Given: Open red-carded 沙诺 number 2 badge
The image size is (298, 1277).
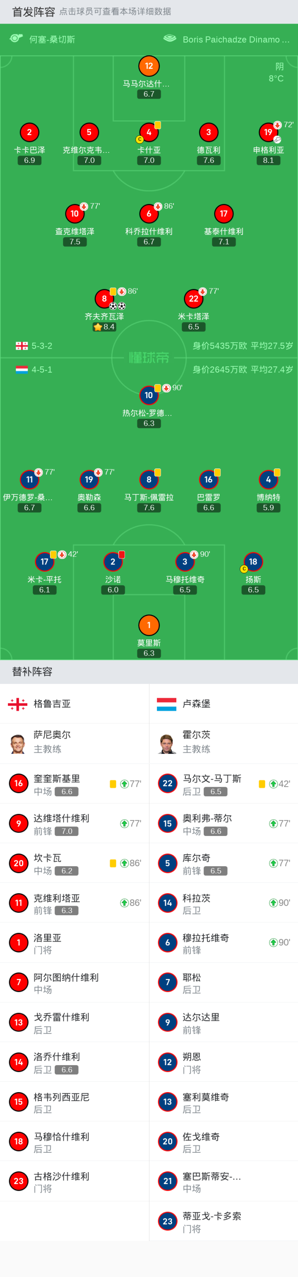Looking at the screenshot, I should point(113,562).
